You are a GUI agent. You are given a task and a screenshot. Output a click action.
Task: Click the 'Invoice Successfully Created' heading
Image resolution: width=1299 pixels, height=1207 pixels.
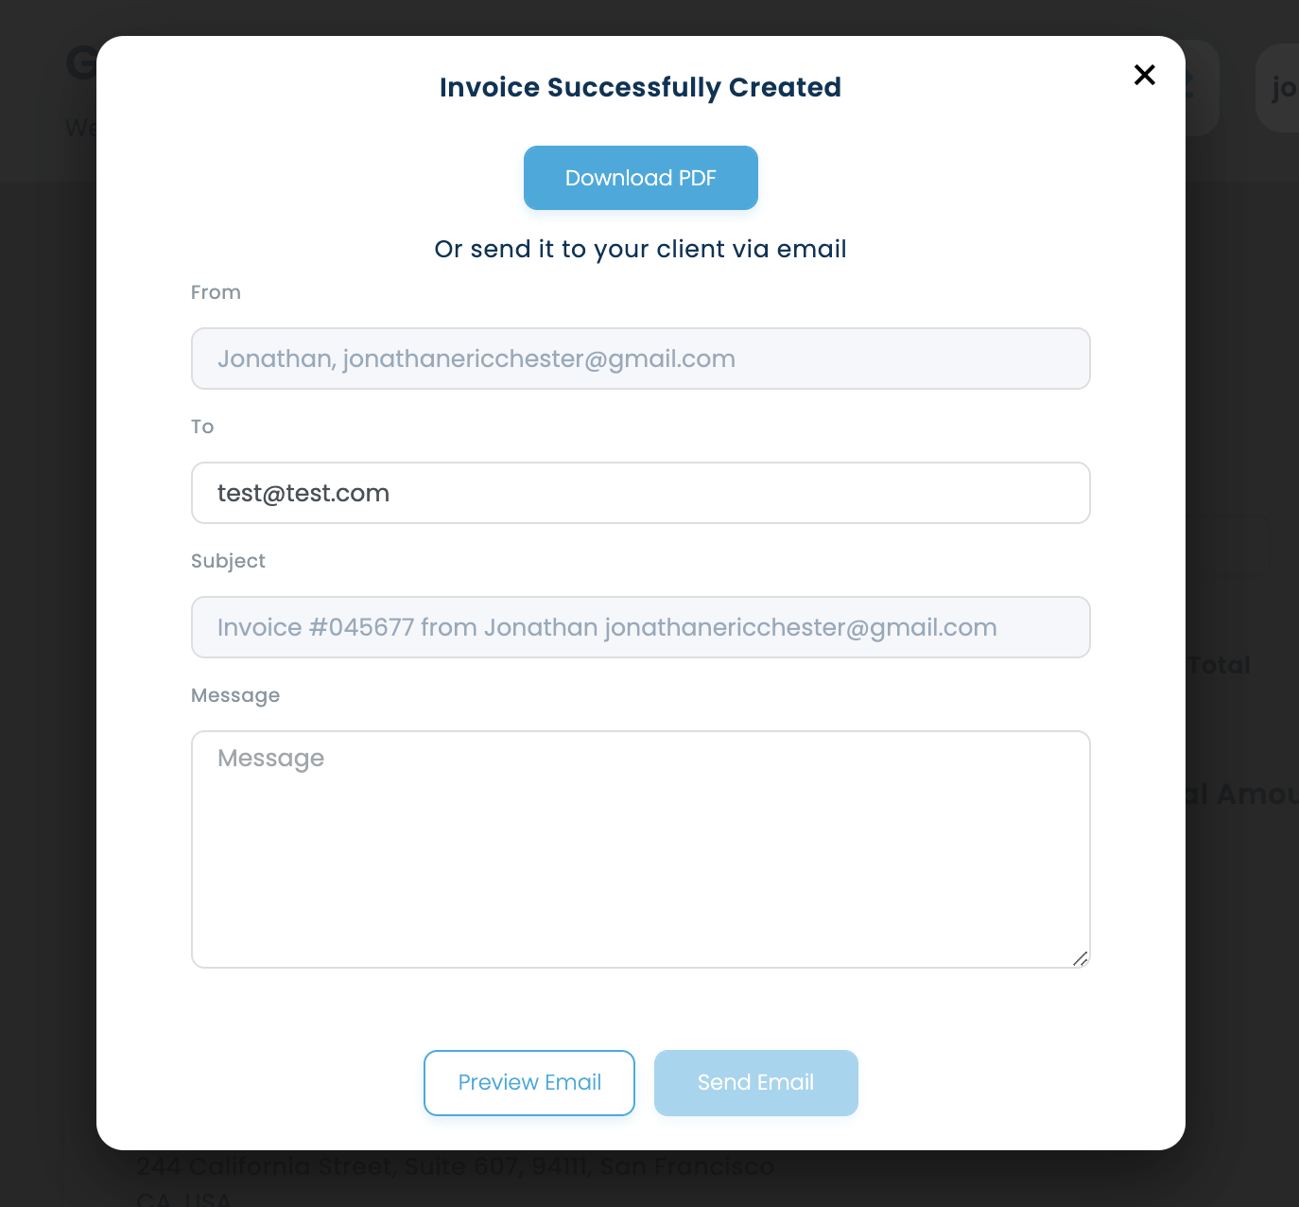click(x=640, y=87)
